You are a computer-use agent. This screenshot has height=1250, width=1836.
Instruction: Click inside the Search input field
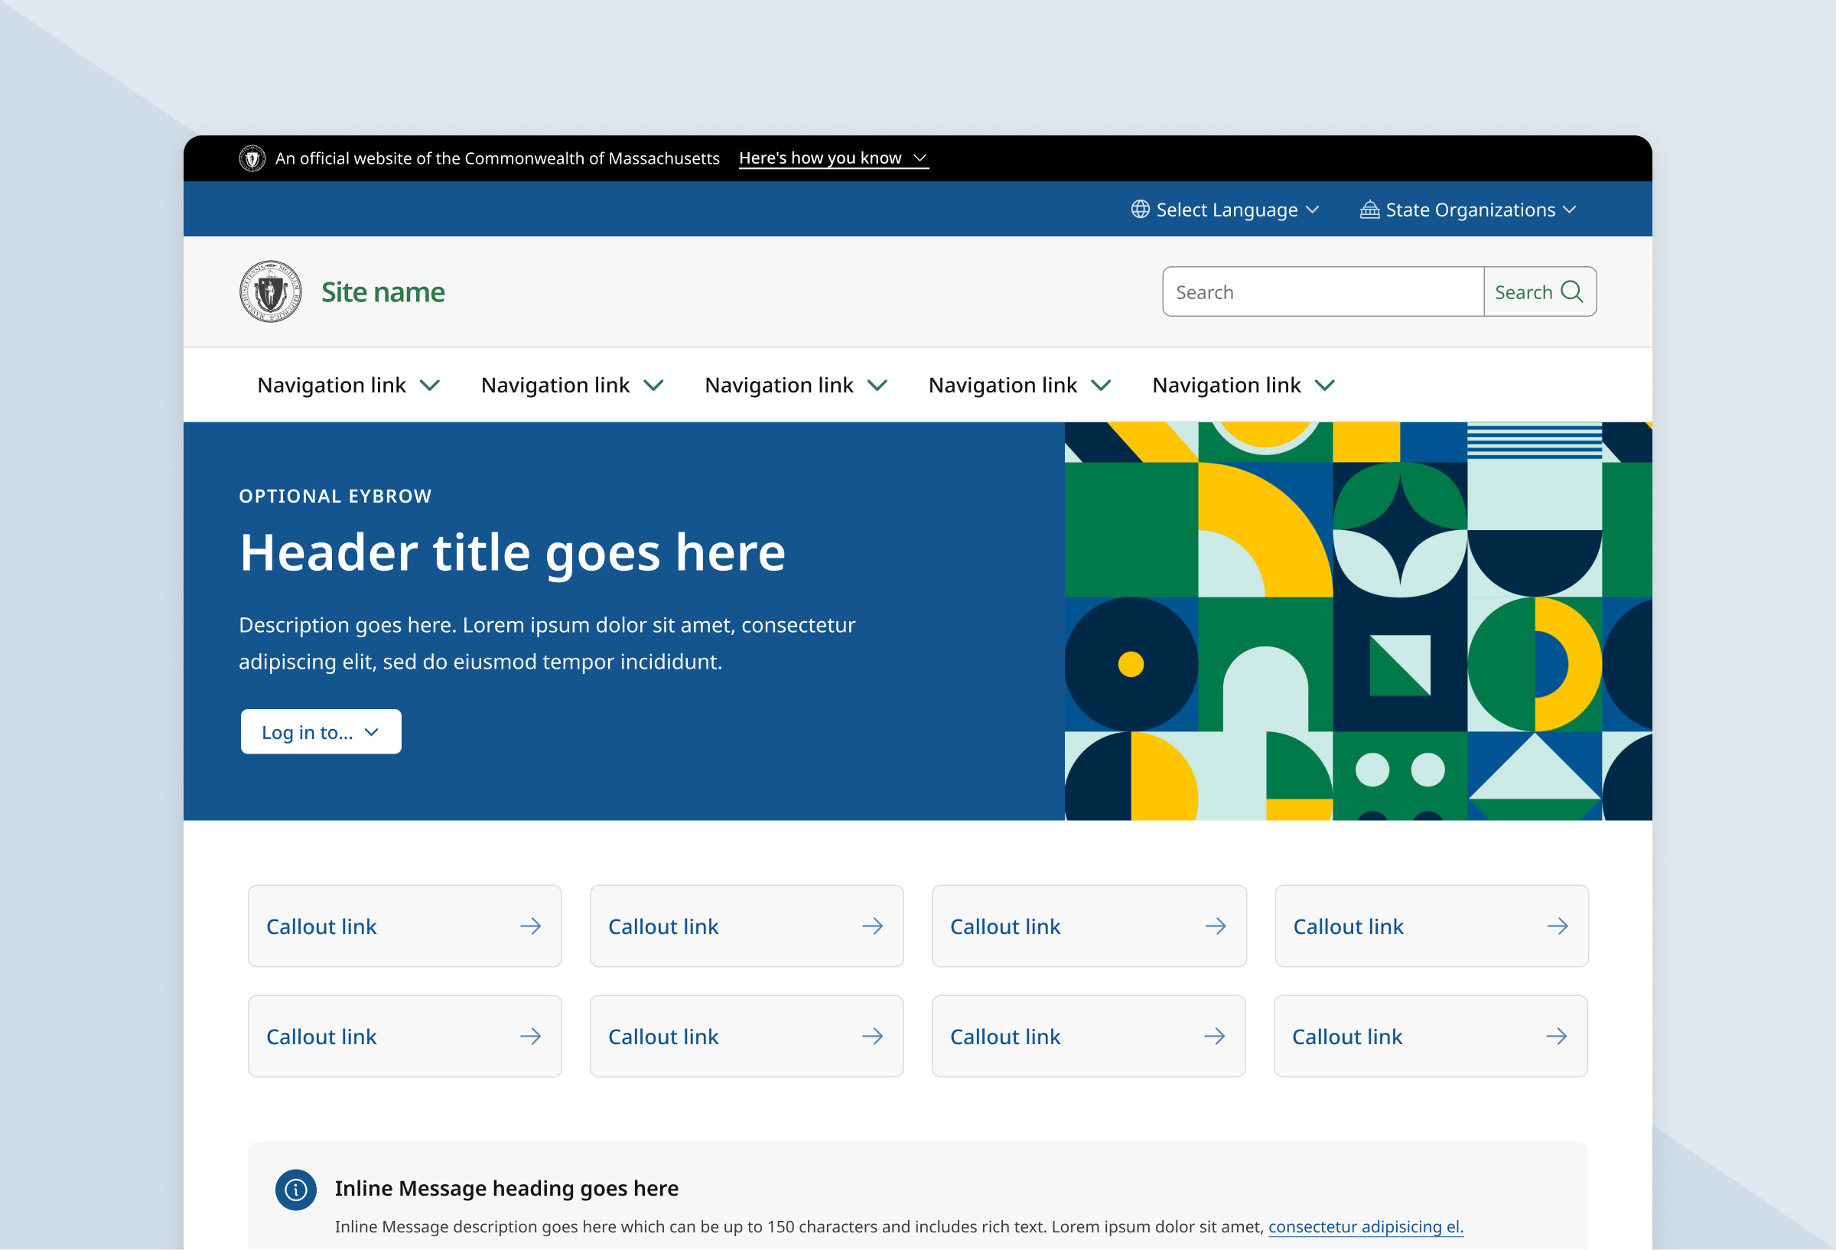[1323, 291]
